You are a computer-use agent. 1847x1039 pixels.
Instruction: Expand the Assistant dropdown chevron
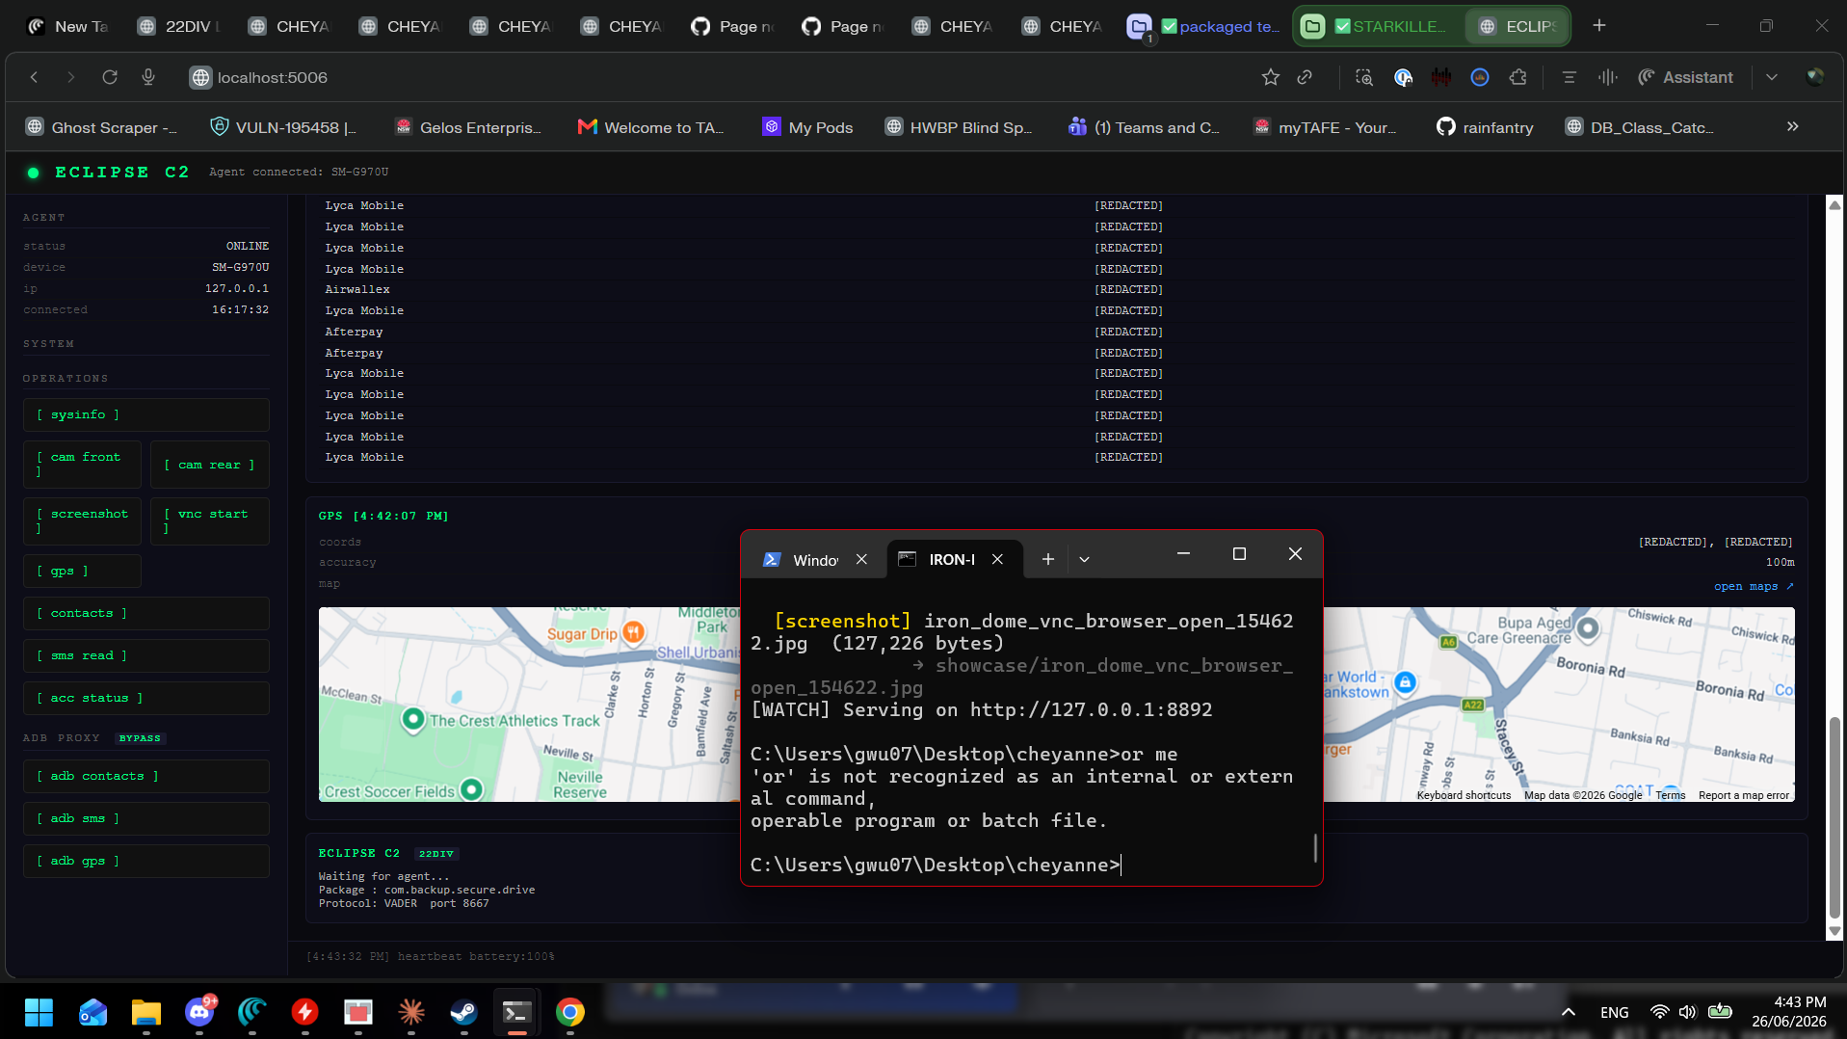coord(1772,77)
